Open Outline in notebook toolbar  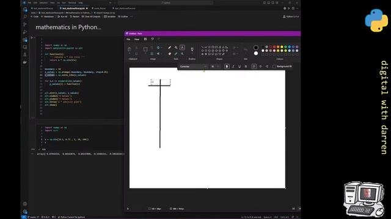pos(123,16)
